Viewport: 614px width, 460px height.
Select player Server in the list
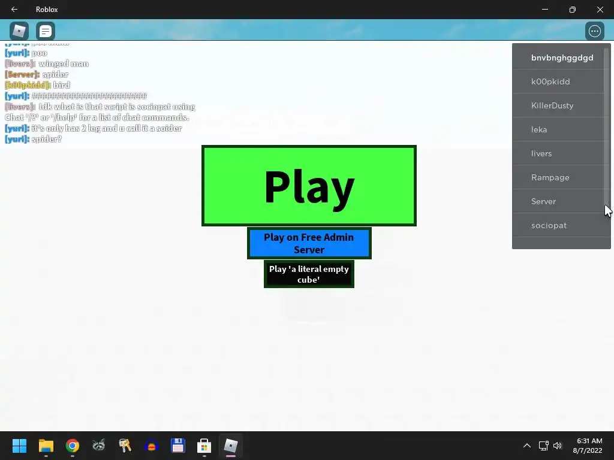(x=558, y=201)
